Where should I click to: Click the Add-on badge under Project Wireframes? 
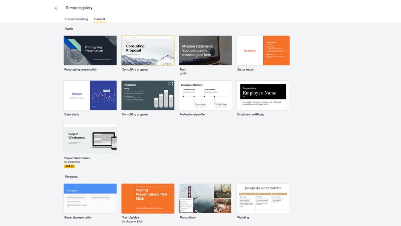70,166
